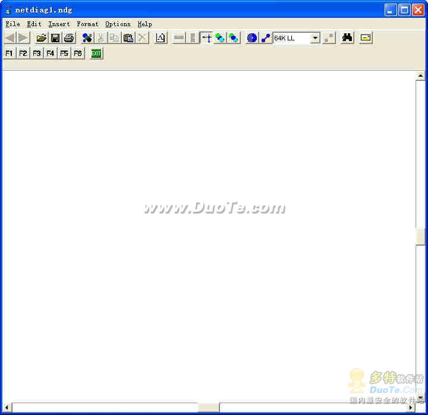The image size is (428, 415).
Task: Click the green EXIT icon
Action: (x=96, y=54)
